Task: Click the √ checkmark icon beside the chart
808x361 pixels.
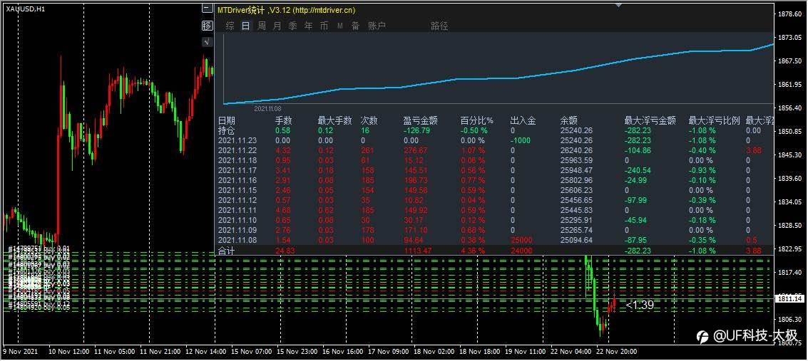Action: pyautogui.click(x=208, y=42)
